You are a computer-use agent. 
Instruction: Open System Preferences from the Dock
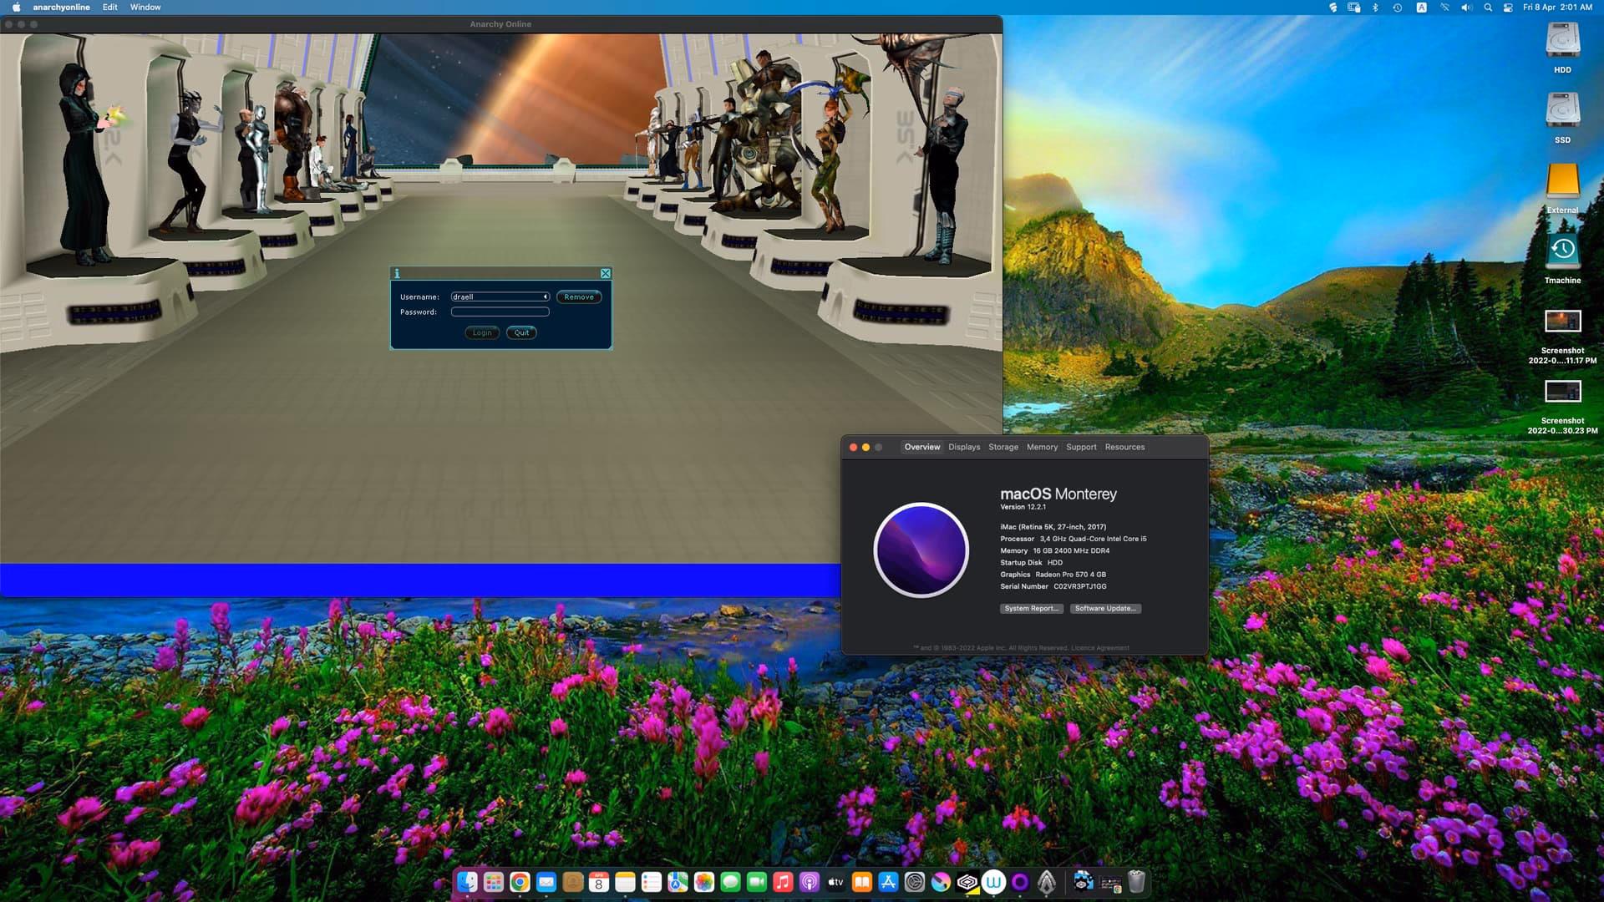pyautogui.click(x=915, y=882)
